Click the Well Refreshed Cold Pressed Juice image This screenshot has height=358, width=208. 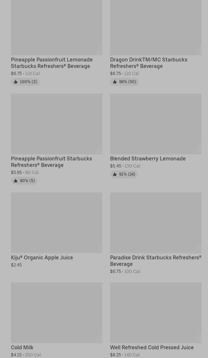156,312
